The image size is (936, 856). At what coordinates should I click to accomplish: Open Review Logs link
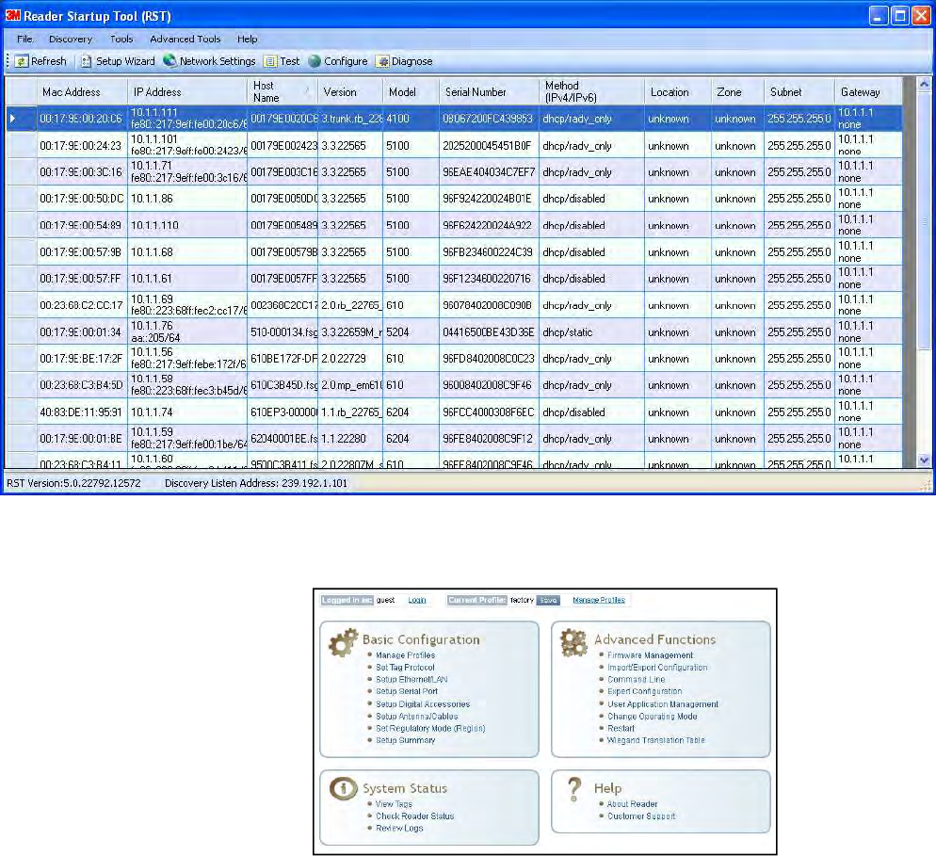(399, 828)
